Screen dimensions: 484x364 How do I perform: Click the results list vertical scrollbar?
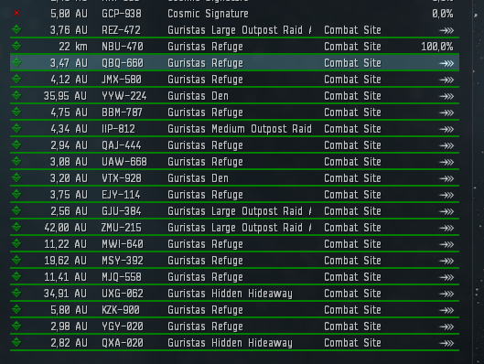click(475, 182)
